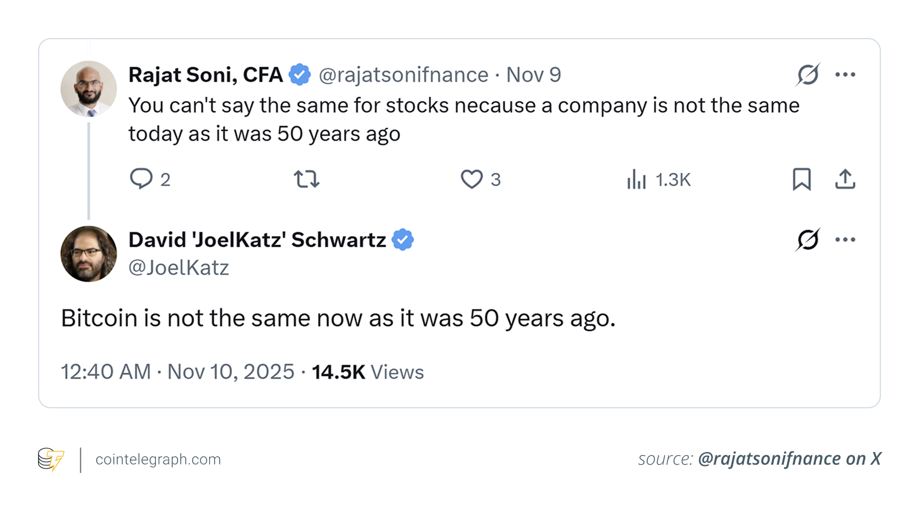Open David 'JoelKatz' Schwartz profile name

click(x=257, y=240)
